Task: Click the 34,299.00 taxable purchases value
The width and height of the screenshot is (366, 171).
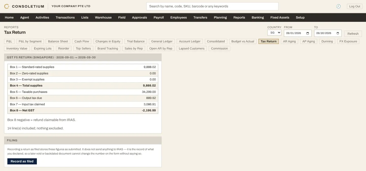Action: 149,92
